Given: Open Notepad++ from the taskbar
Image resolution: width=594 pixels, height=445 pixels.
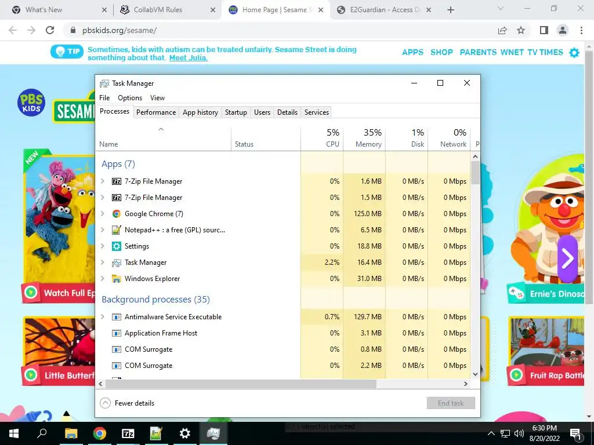Looking at the screenshot, I should [156, 433].
